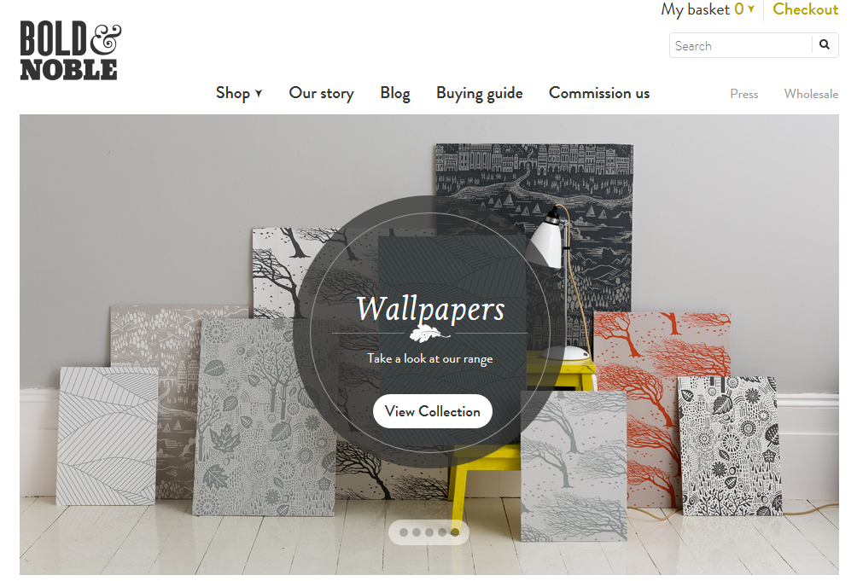
Task: Click the Bold & Noble logo
Action: point(70,51)
